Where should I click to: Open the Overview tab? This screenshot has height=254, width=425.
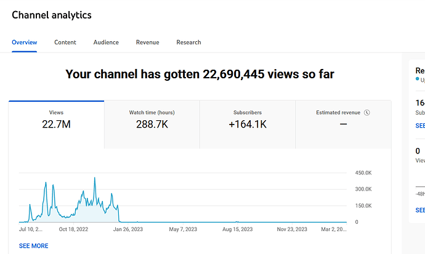25,43
